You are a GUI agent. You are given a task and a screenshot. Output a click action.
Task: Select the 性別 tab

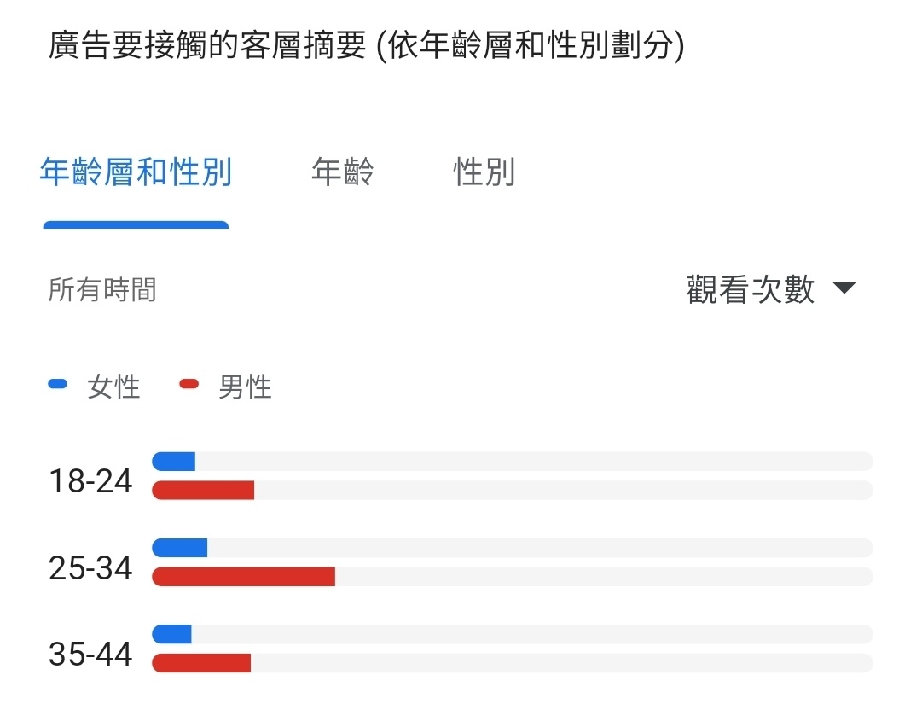484,172
